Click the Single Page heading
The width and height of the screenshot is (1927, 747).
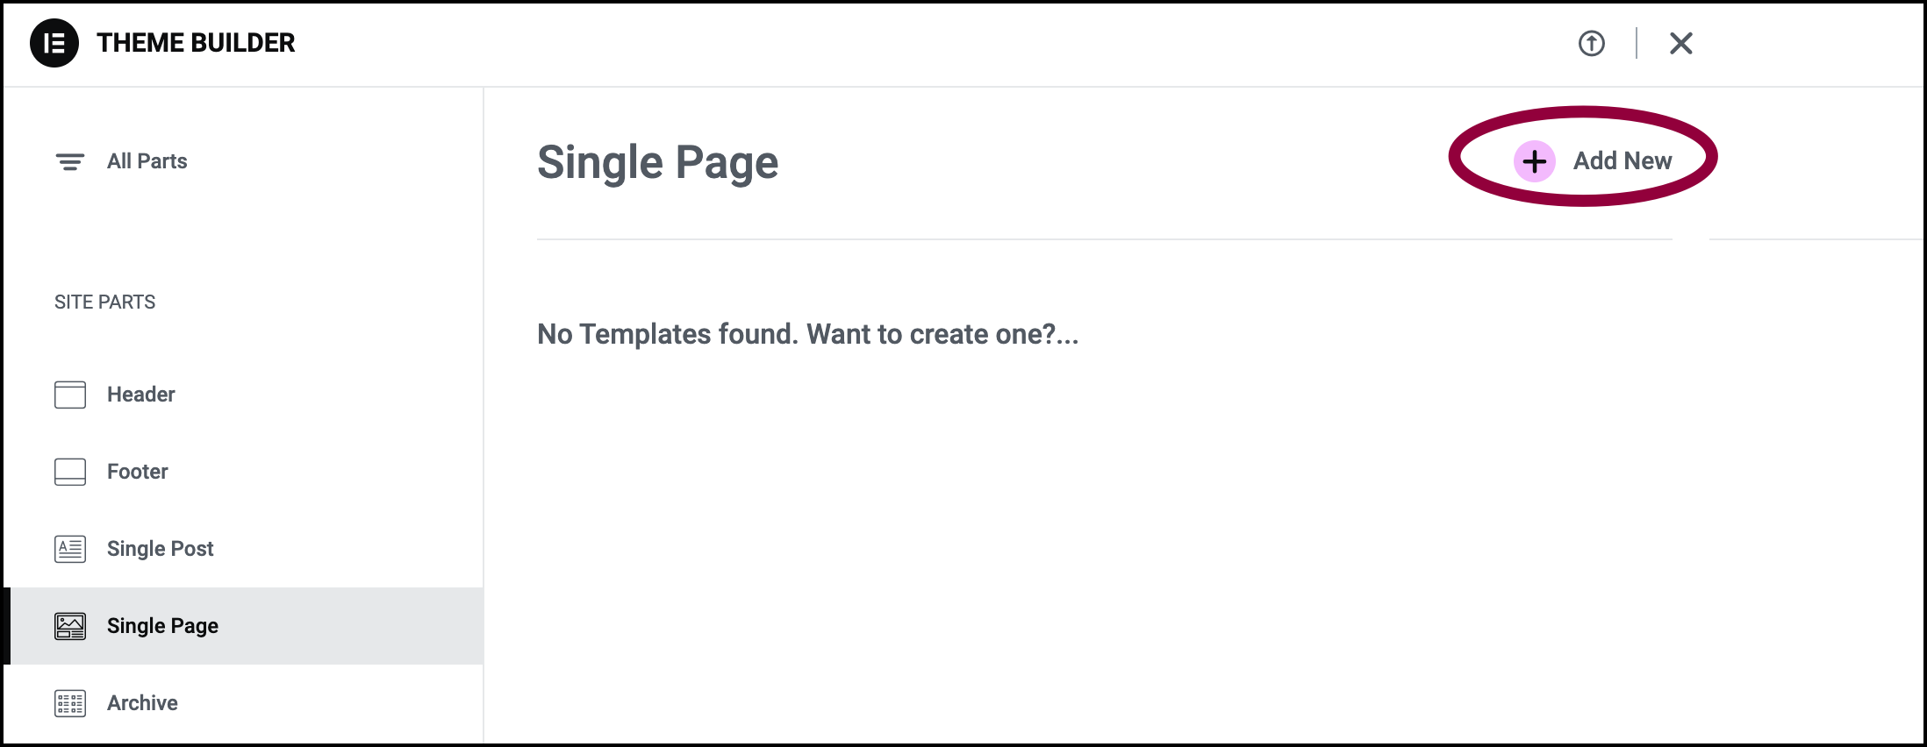point(657,163)
